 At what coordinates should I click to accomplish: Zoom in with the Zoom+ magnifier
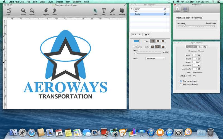click(x=23, y=11)
